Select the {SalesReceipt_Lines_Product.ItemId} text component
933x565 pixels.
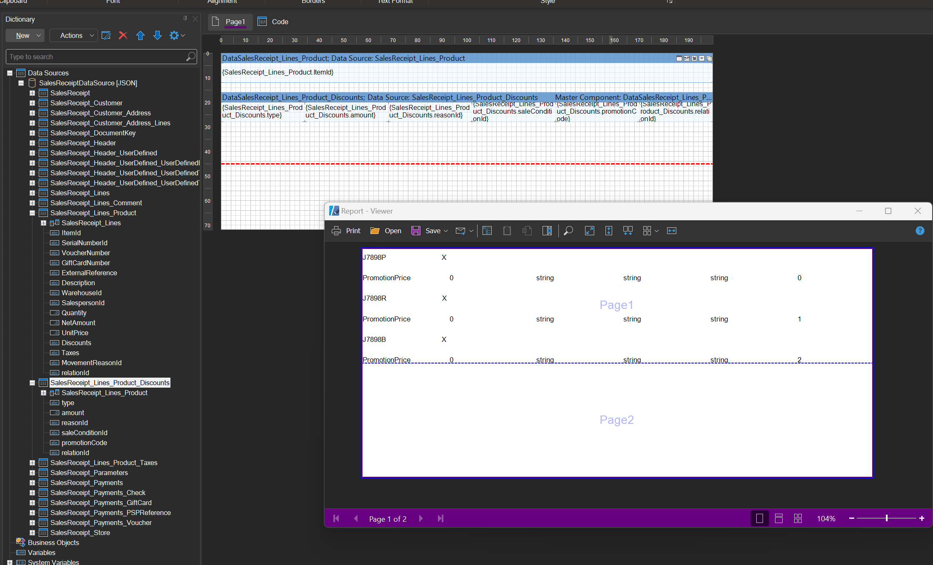click(278, 72)
